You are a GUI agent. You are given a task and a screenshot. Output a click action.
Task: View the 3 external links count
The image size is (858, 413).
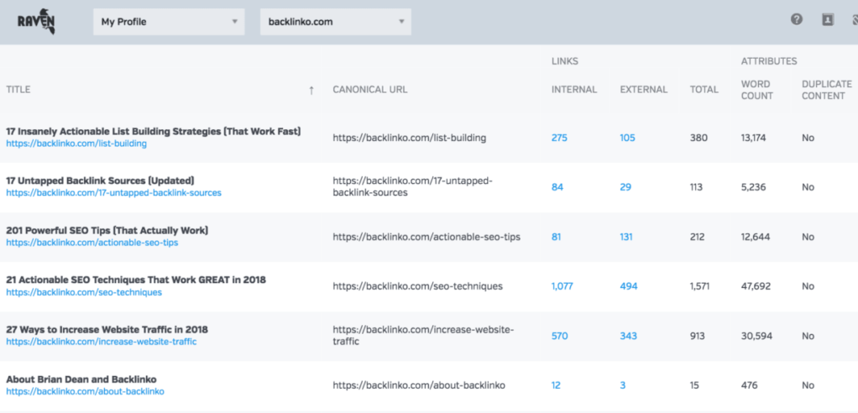coord(623,385)
